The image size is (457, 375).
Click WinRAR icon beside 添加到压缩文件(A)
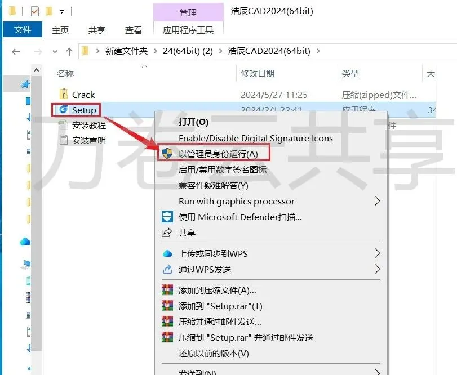tap(167, 290)
